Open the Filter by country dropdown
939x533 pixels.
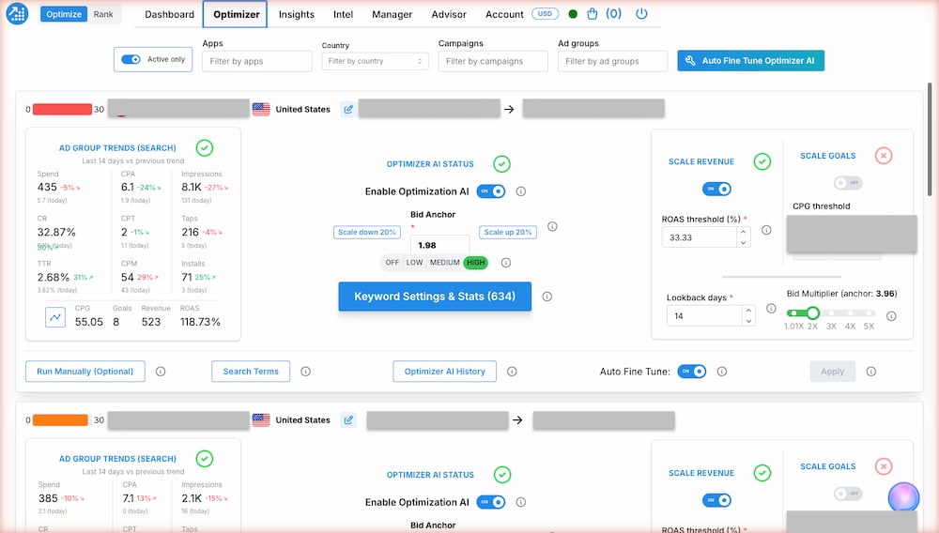(375, 61)
